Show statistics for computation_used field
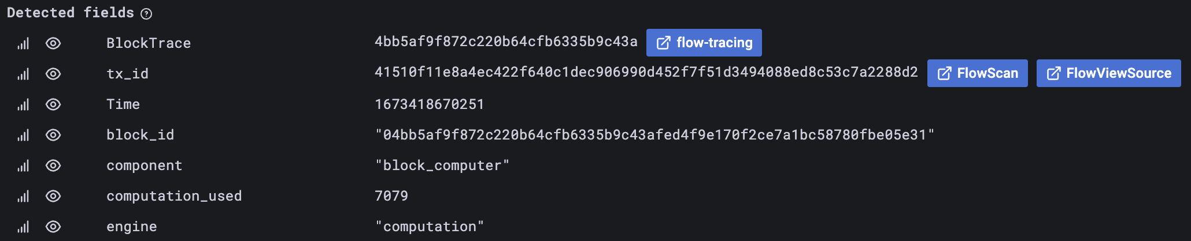The width and height of the screenshot is (1191, 241). [23, 197]
